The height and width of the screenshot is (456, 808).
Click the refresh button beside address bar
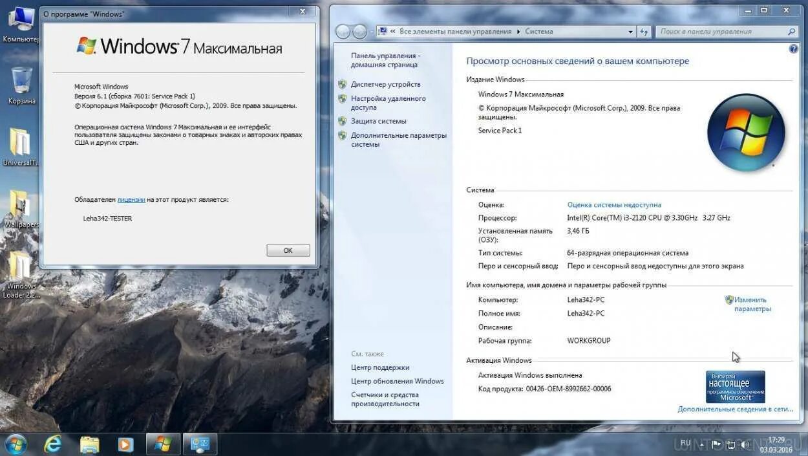click(644, 32)
